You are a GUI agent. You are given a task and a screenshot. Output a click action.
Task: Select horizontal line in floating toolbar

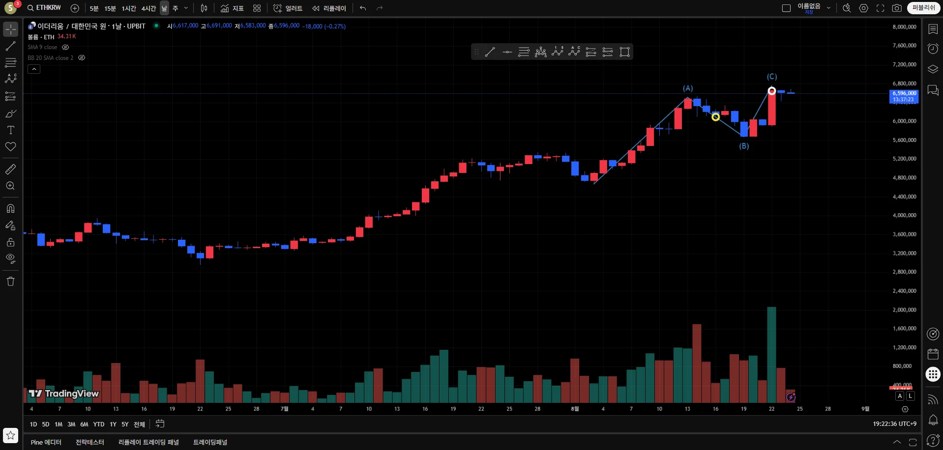[x=507, y=52]
